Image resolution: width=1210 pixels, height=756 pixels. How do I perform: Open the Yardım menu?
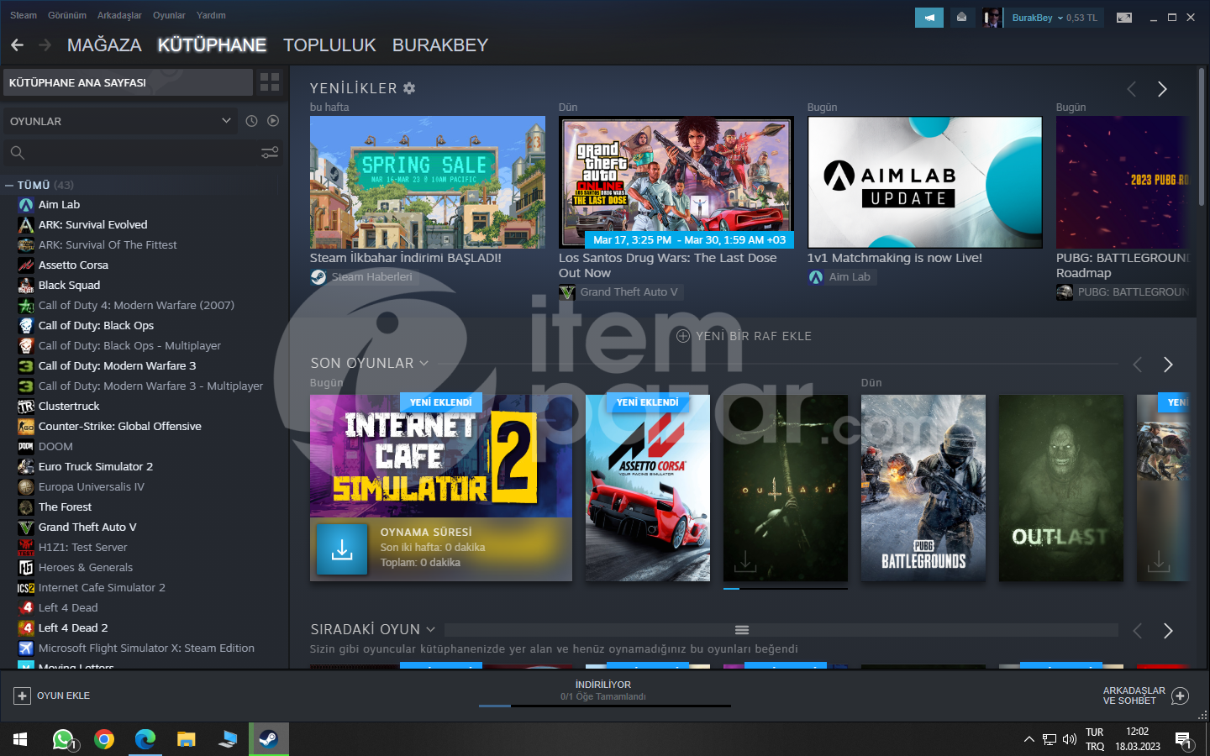click(211, 15)
